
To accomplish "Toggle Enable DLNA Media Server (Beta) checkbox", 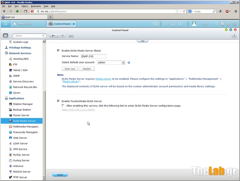I will (x=58, y=50).
